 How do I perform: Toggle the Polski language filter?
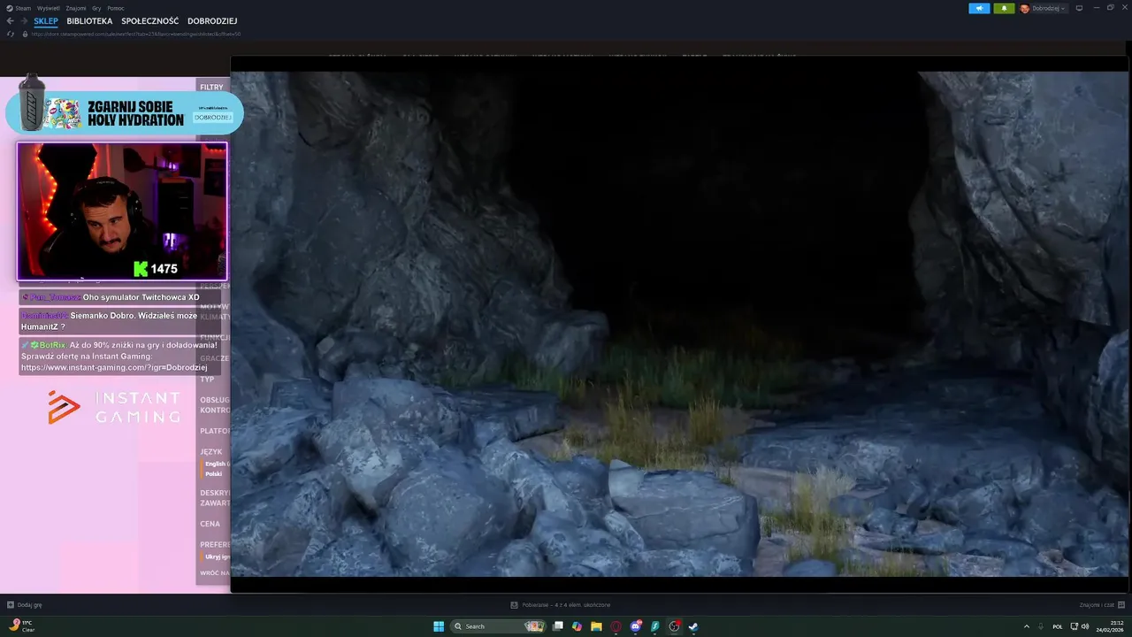214,474
